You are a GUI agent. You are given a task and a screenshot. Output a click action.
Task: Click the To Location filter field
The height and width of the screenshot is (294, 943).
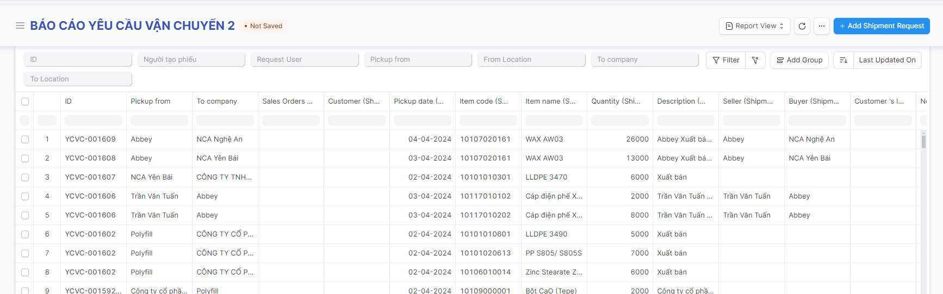pyautogui.click(x=78, y=79)
